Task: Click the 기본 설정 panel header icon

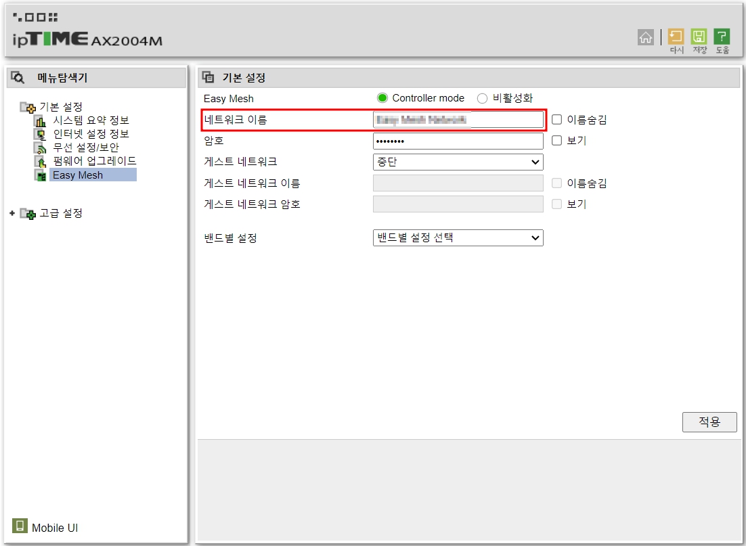Action: [208, 77]
